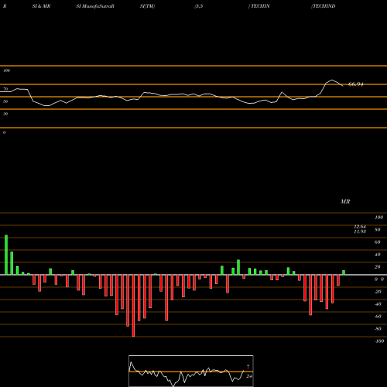387x387 pixels.
Task: Click the RSI panel's 50 level label
Action: [x=5, y=101]
